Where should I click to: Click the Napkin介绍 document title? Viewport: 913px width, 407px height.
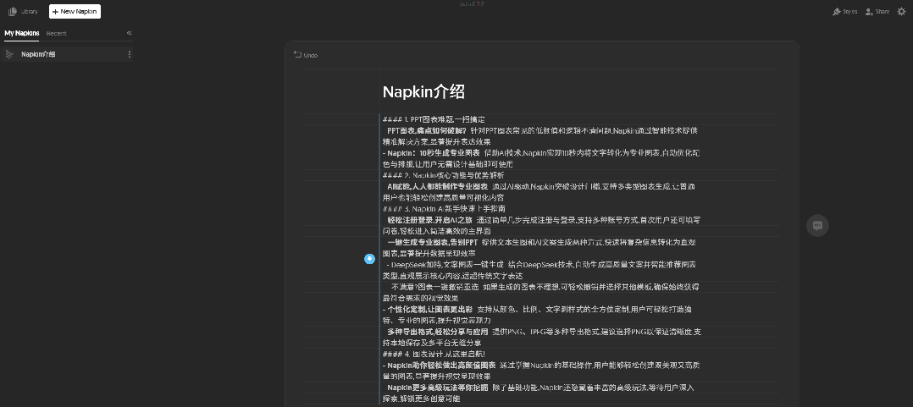click(x=423, y=92)
